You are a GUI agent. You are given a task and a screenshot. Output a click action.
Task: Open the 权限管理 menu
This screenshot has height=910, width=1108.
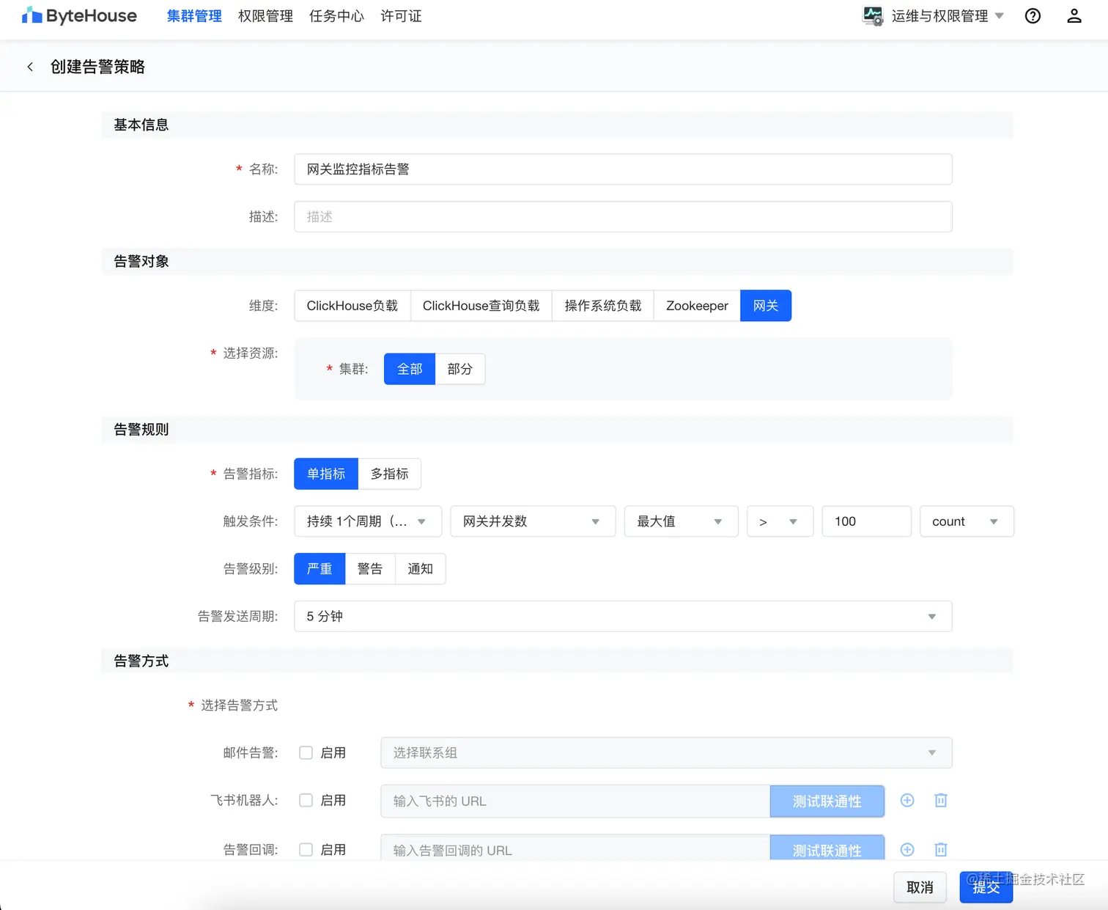pos(265,15)
